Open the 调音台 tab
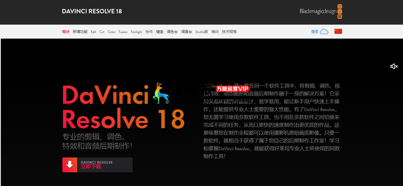 187,32
